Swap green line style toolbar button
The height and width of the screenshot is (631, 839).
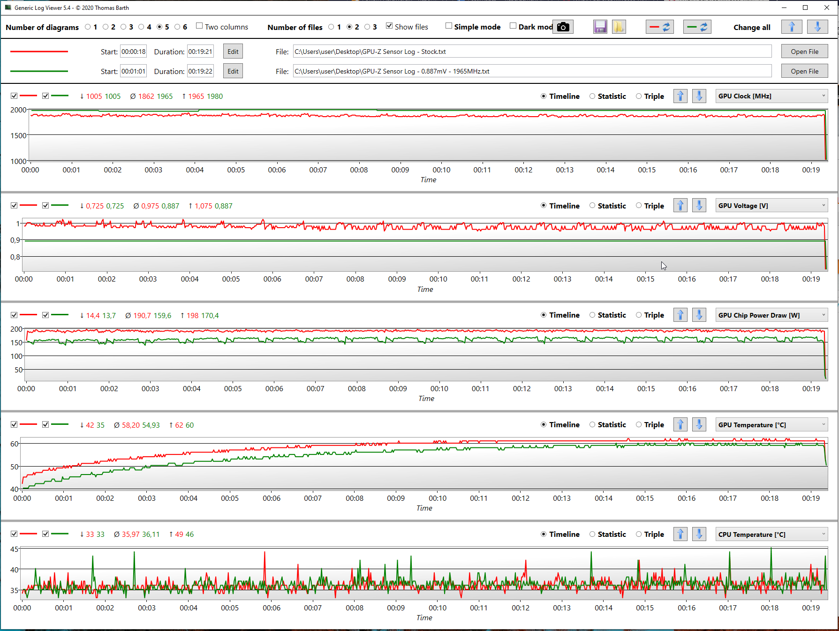pyautogui.click(x=697, y=27)
